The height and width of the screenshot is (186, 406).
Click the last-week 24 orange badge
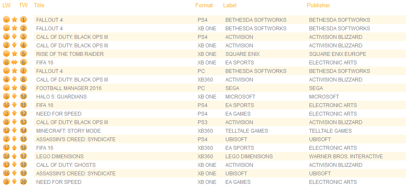click(x=6, y=156)
